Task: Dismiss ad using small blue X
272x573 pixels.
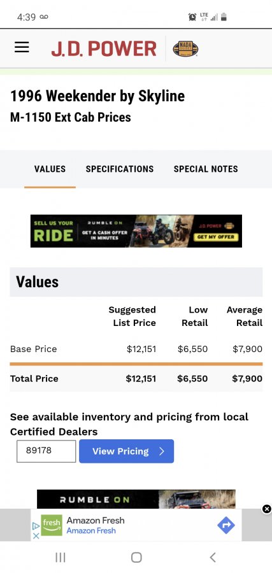Action: [36, 535]
